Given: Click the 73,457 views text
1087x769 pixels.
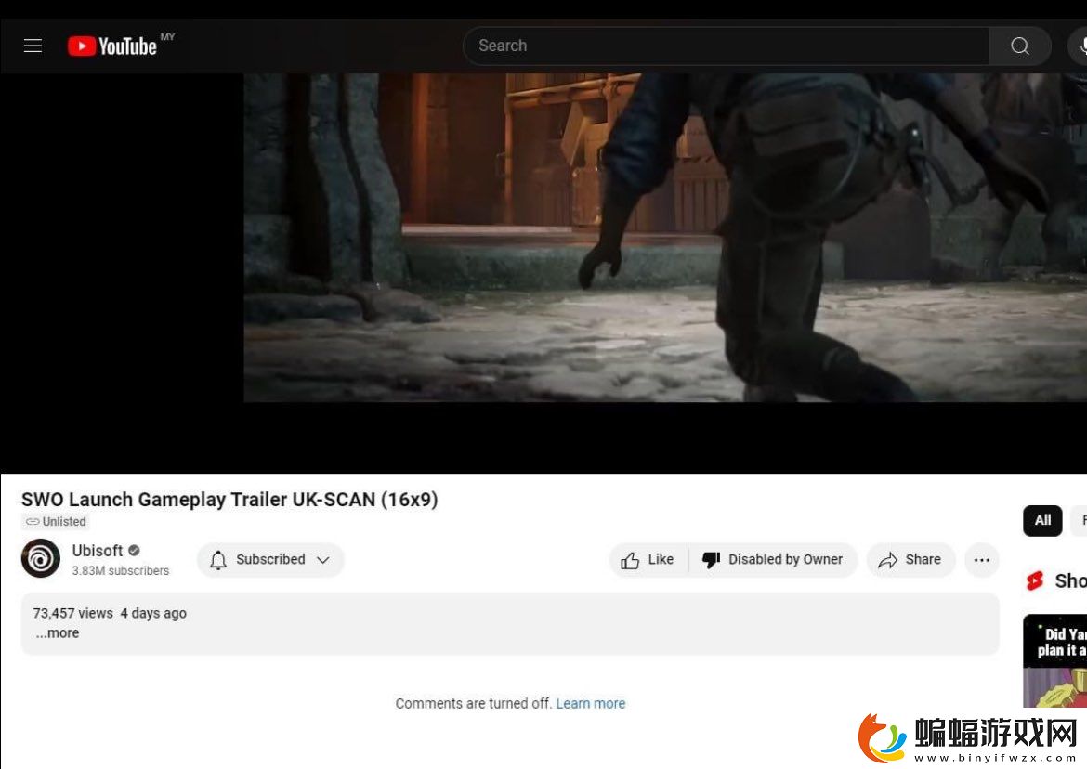Looking at the screenshot, I should [x=72, y=613].
